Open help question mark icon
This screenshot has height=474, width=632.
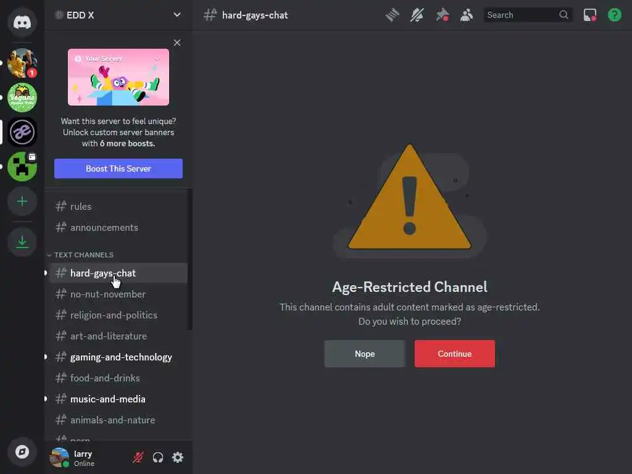pyautogui.click(x=615, y=15)
